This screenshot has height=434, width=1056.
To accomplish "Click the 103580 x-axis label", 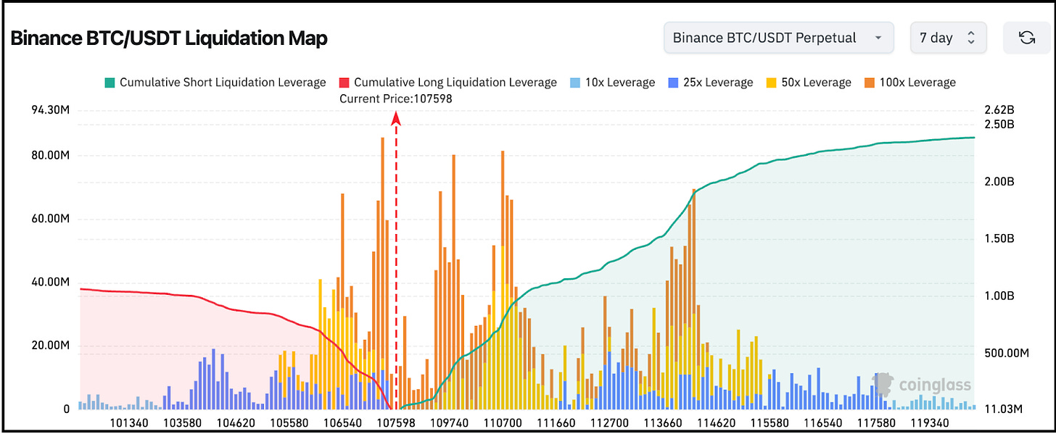I will pos(182,422).
